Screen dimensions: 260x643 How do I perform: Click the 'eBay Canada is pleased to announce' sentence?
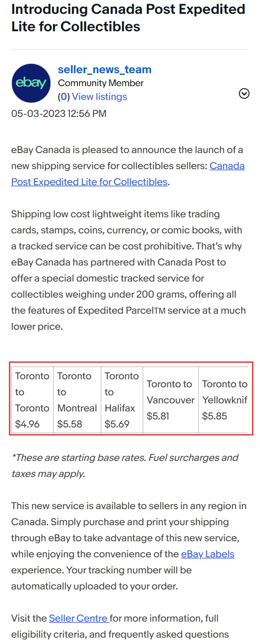[x=128, y=166]
